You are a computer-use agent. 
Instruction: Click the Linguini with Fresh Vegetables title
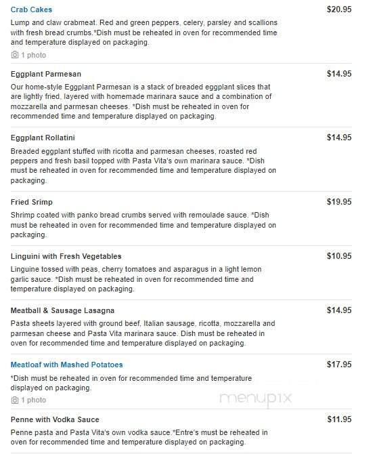(66, 256)
